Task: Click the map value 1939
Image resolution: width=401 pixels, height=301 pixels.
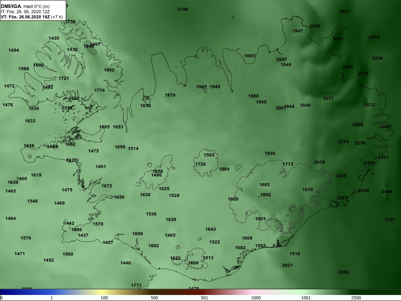Action: click(x=308, y=189)
